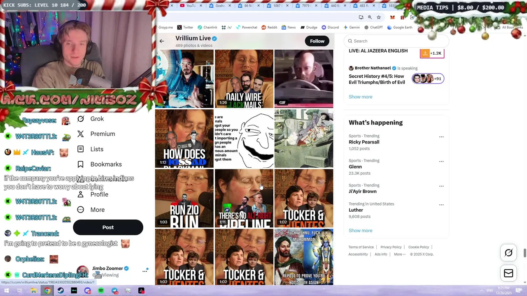Open the Daily Wire Blackmails video thumbnail

(x=244, y=79)
